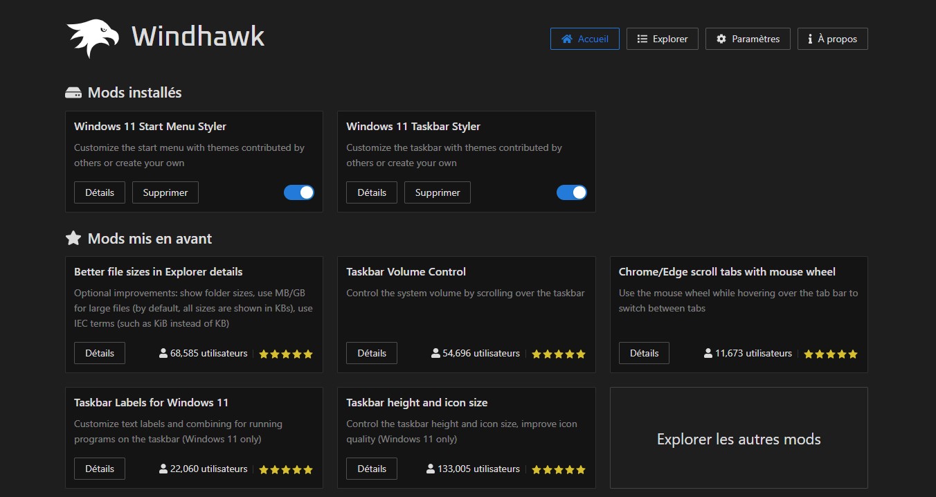Click the Mods installés heading
The height and width of the screenshot is (497, 936).
135,93
